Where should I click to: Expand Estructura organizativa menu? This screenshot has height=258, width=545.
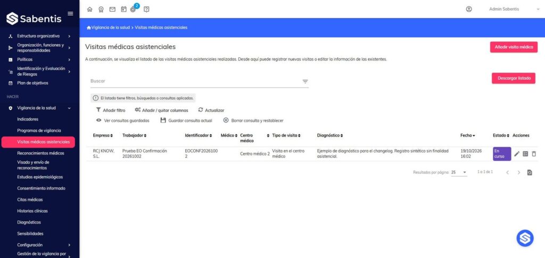pos(39,36)
